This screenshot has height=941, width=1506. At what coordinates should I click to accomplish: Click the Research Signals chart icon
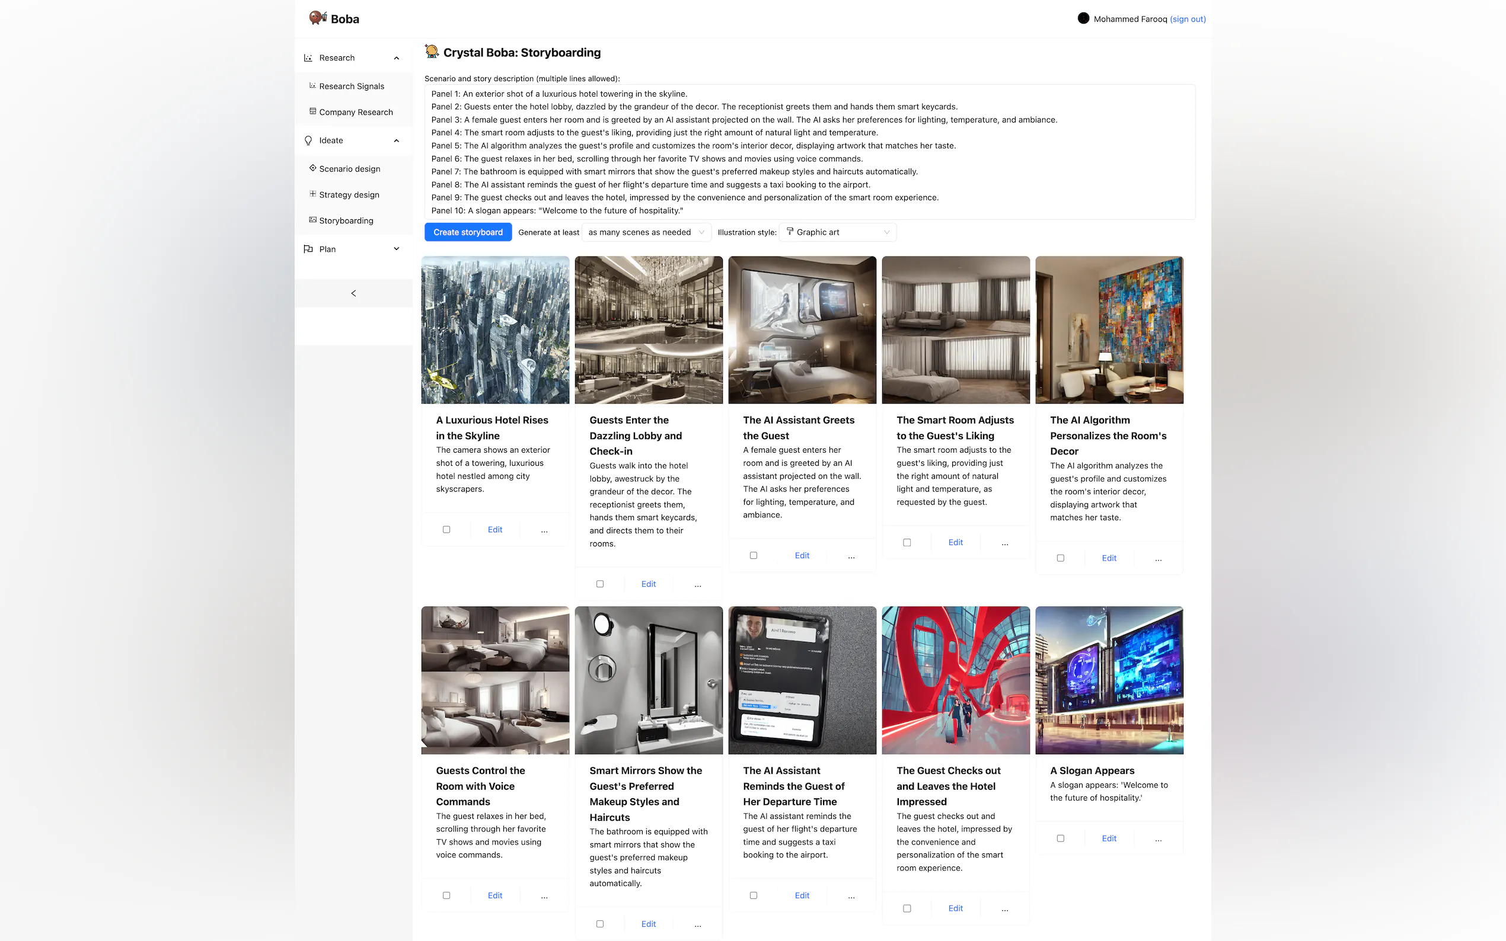point(312,86)
